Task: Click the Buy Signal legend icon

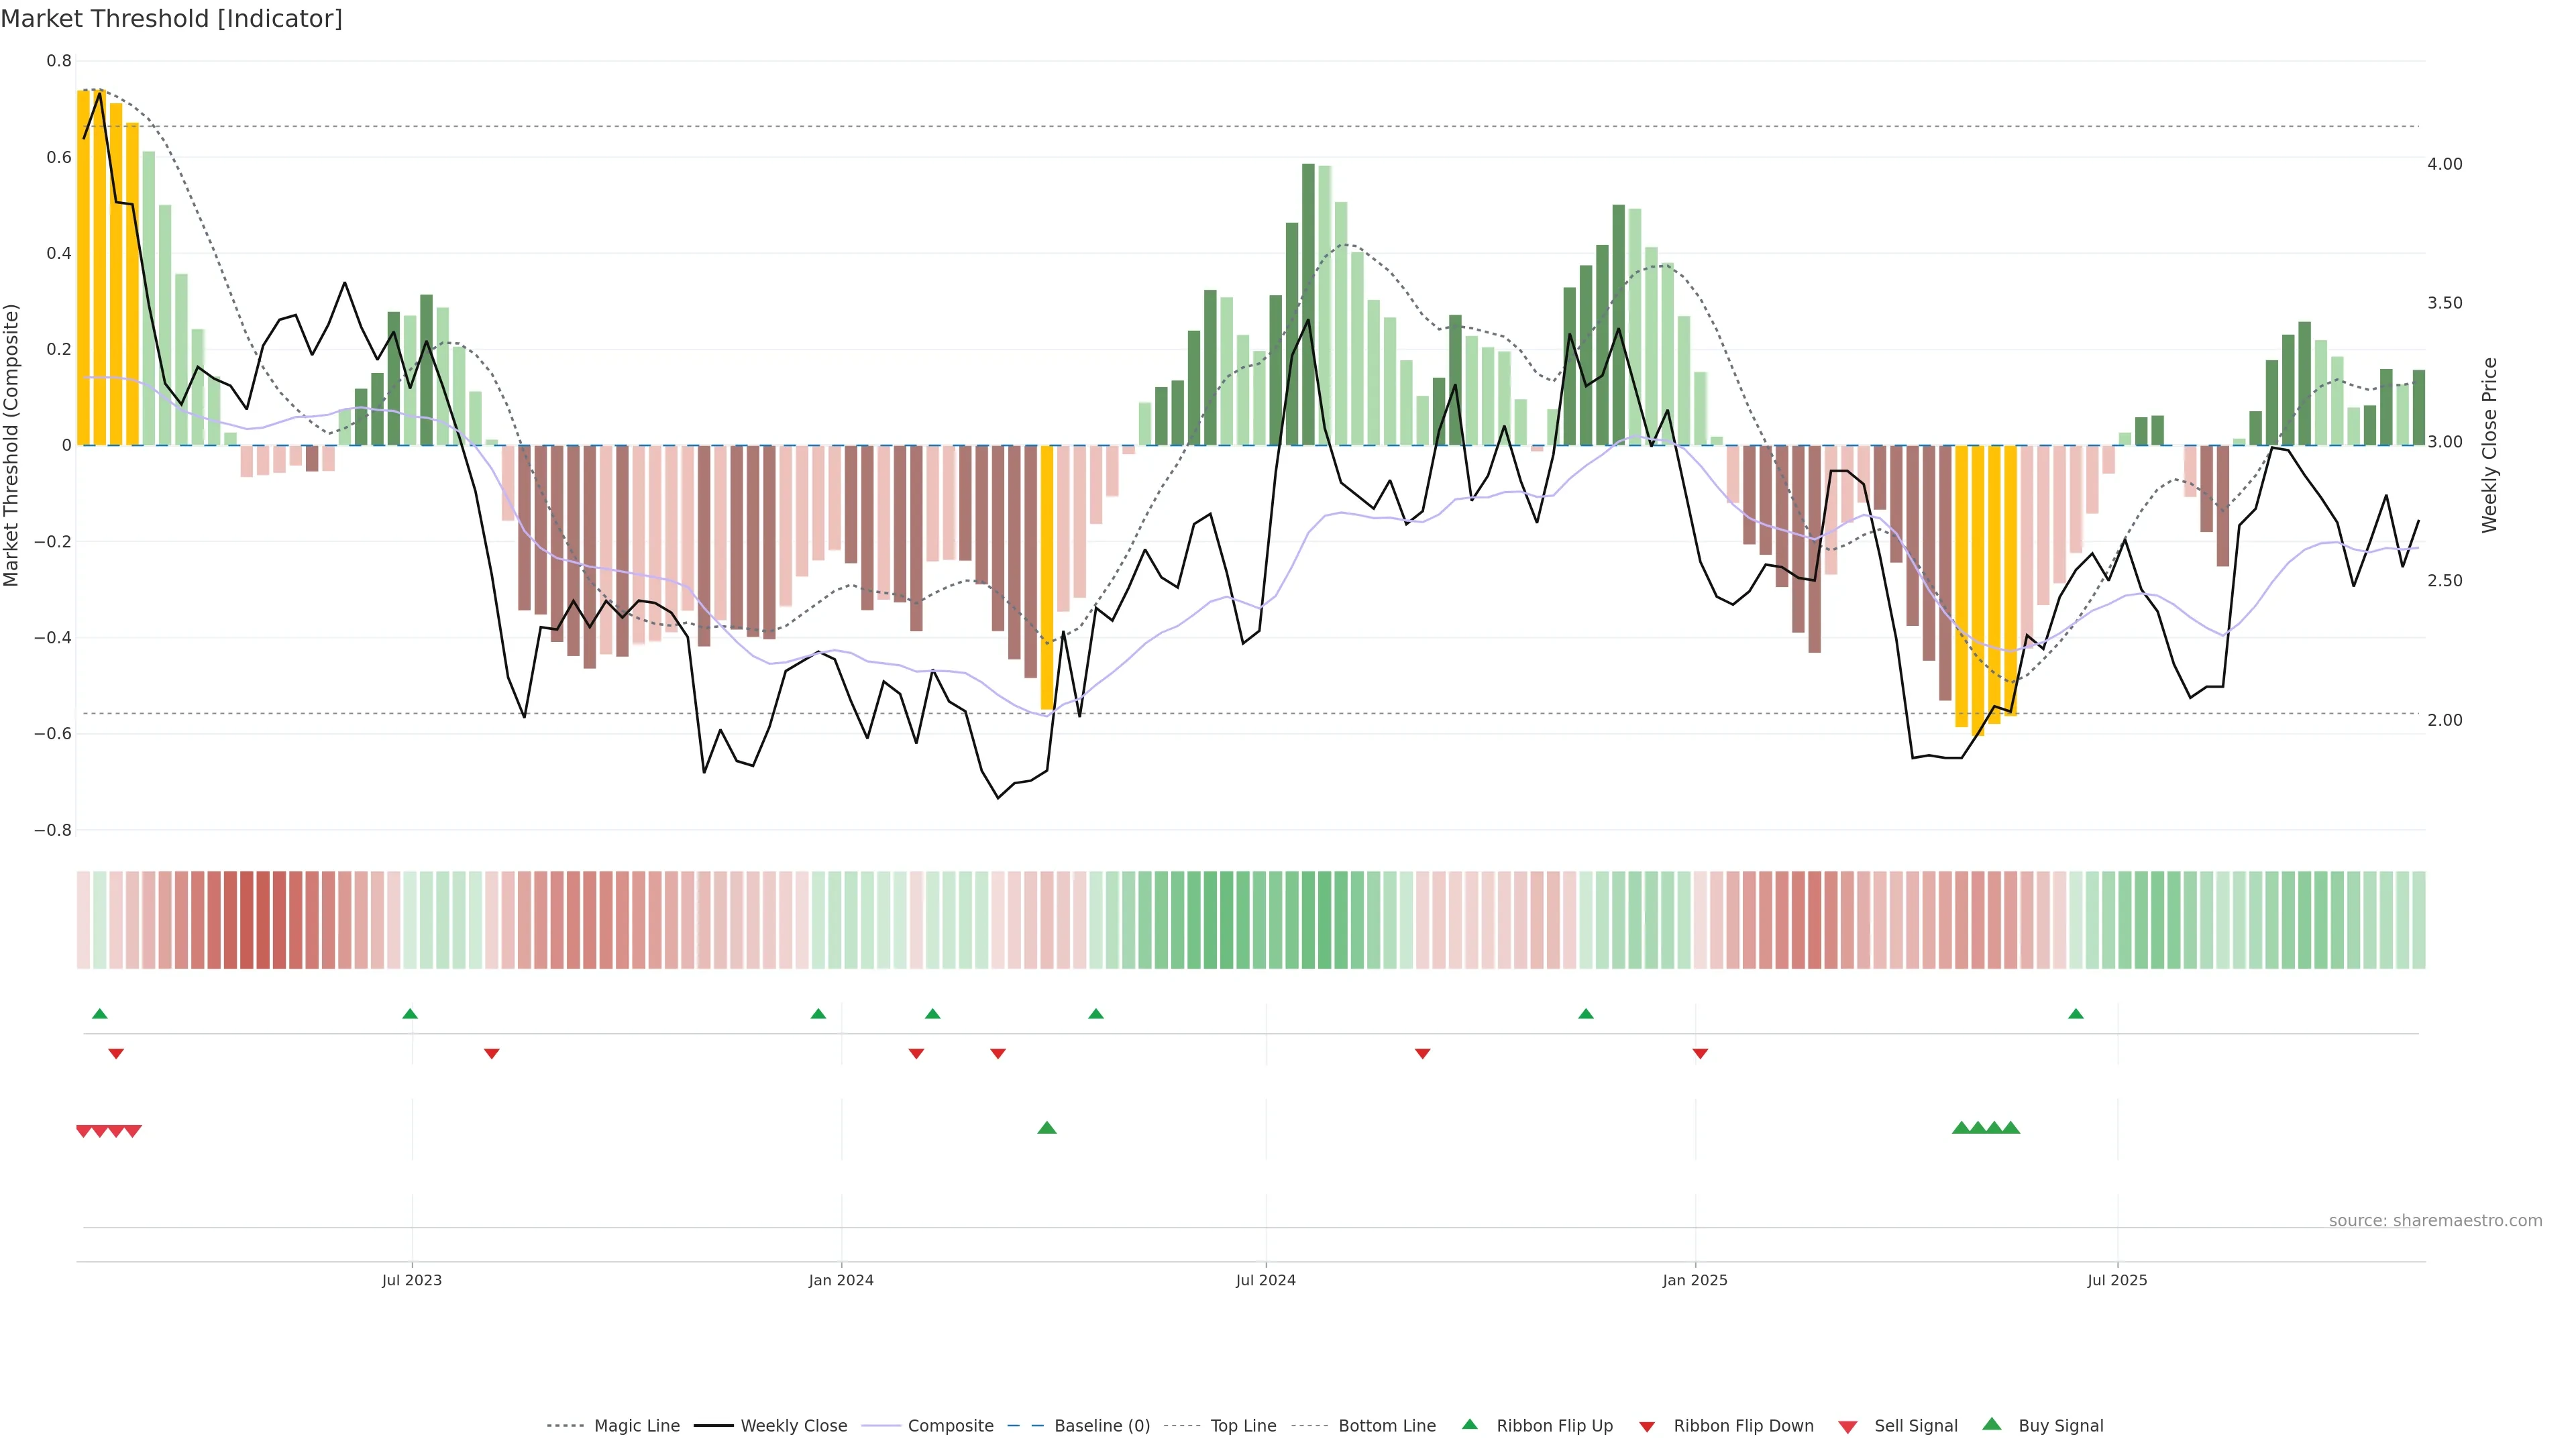Action: tap(1991, 1424)
